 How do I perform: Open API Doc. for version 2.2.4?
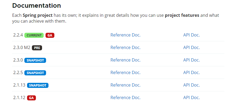tap(191, 35)
